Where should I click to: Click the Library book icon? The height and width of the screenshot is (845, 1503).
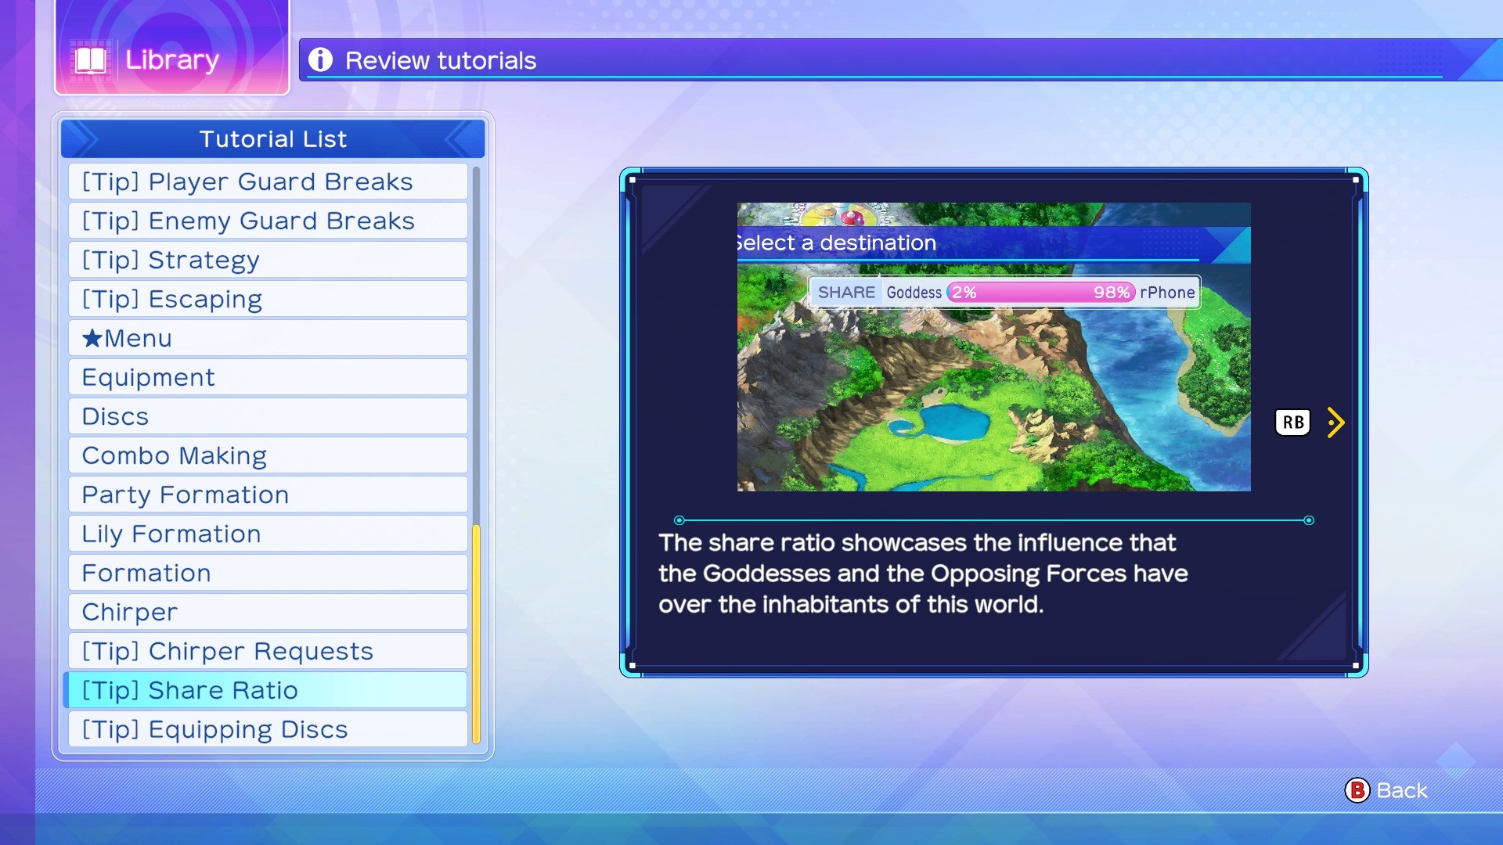[x=90, y=60]
